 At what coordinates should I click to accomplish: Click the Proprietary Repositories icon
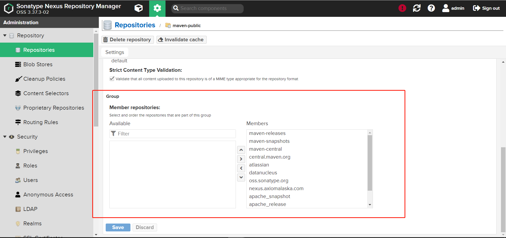coord(18,108)
